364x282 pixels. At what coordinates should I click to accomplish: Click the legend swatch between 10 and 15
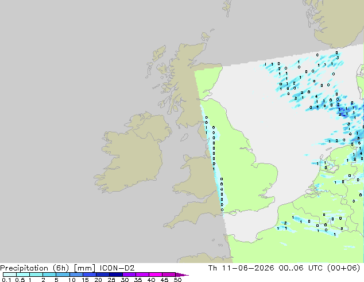point(76,275)
